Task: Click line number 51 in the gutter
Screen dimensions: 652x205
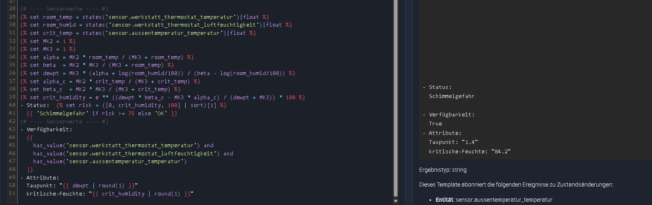Action: [12, 194]
